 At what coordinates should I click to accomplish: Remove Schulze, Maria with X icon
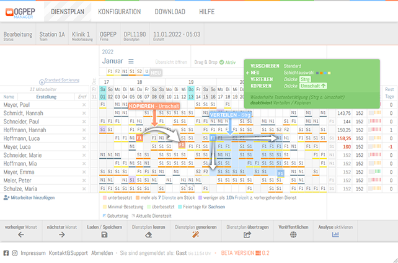click(x=84, y=189)
